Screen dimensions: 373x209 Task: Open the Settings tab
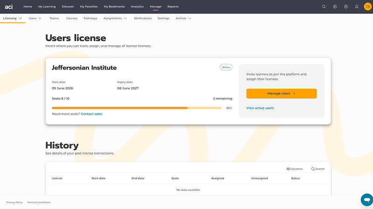(x=164, y=18)
